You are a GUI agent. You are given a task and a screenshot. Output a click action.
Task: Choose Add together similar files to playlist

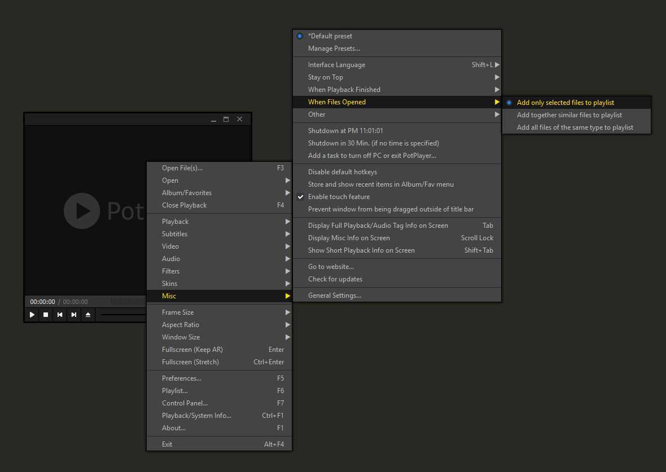[576, 115]
